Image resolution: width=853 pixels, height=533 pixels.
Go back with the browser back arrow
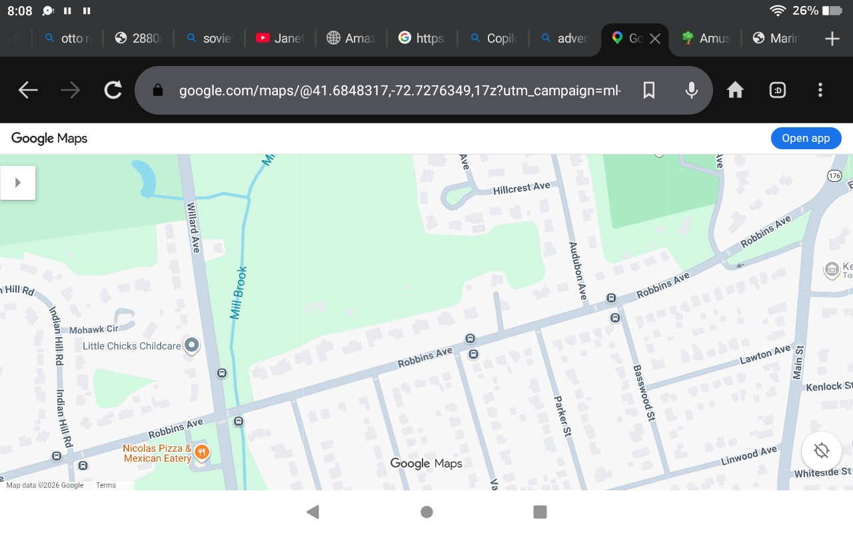point(28,90)
